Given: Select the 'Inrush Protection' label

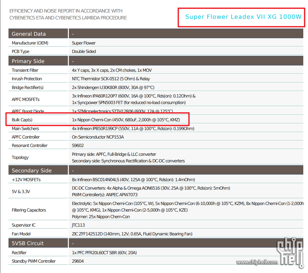Looking at the screenshot, I should click(x=27, y=79).
